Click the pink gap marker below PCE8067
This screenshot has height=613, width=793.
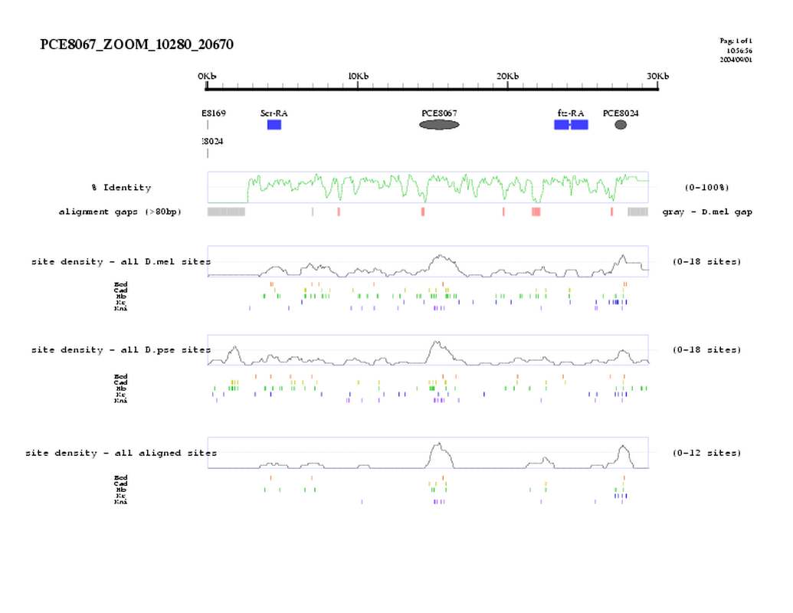(x=422, y=211)
